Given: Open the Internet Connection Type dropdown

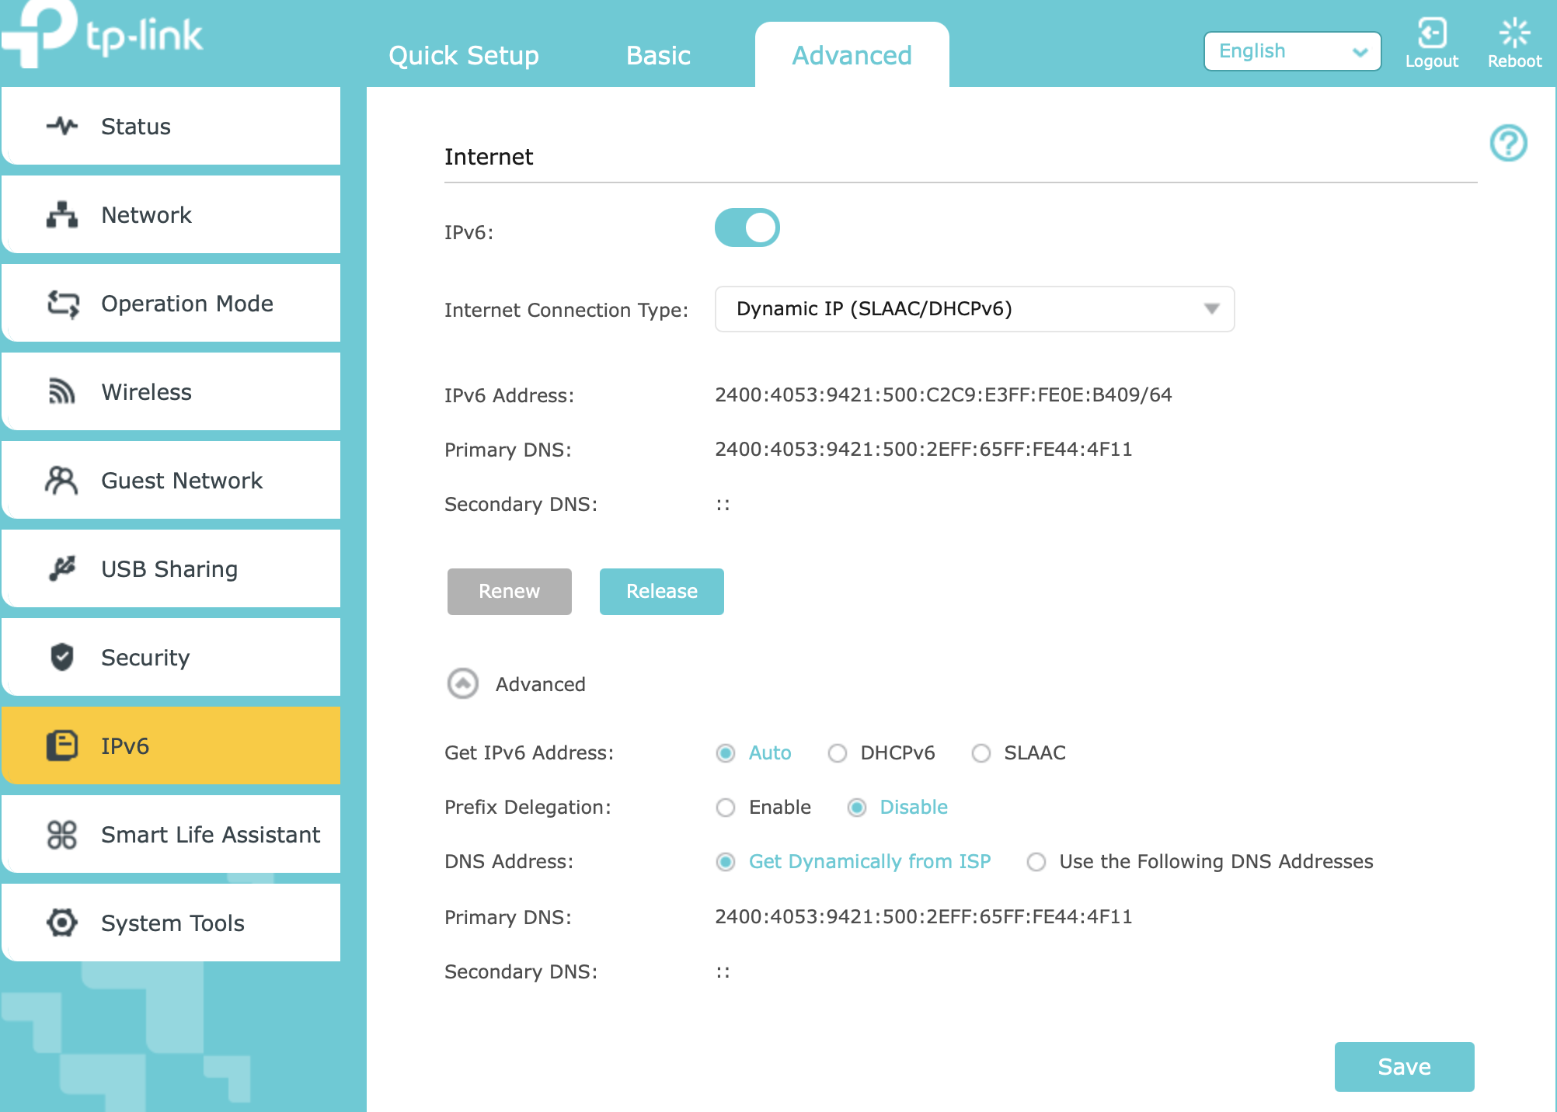Looking at the screenshot, I should tap(974, 309).
